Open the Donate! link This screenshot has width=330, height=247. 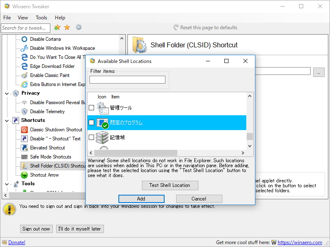tap(16, 242)
